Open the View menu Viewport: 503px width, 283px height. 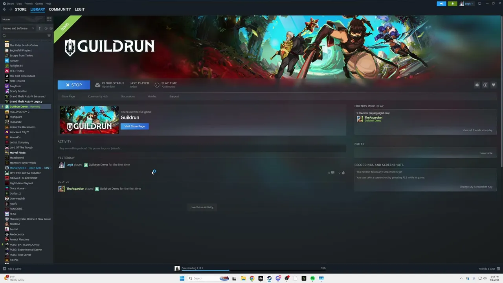coord(19,4)
